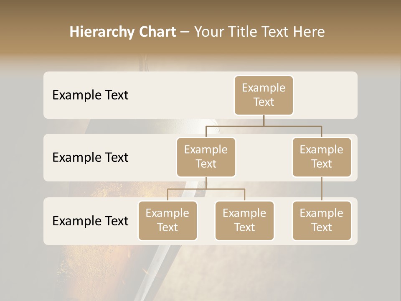
Task: Click the background image below the chart
Action: coord(200,272)
